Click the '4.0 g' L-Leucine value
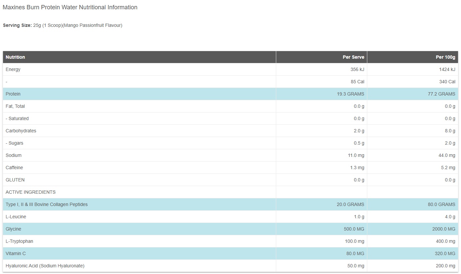Screen dimensions: 461x274 coord(450,217)
